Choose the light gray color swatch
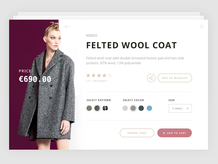The image size is (218, 164). 125,108
